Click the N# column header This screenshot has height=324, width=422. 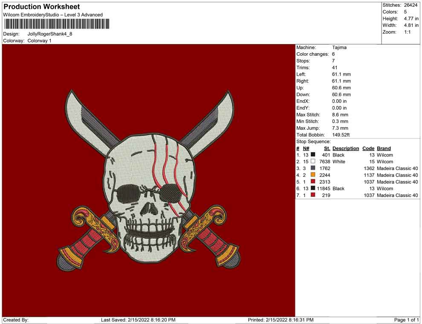coord(306,148)
